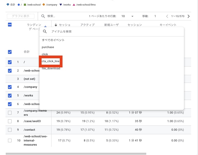Image resolution: width=198 pixels, height=155 pixels.
Task: Uncheck the checkbox for row 2 /web-school
Action: [10, 71]
